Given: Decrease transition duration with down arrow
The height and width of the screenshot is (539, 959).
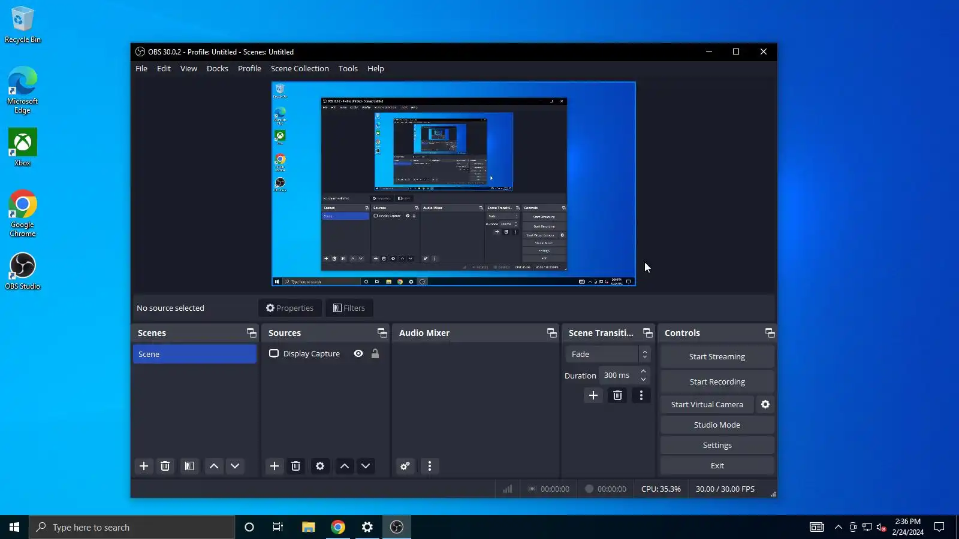Looking at the screenshot, I should 643,379.
